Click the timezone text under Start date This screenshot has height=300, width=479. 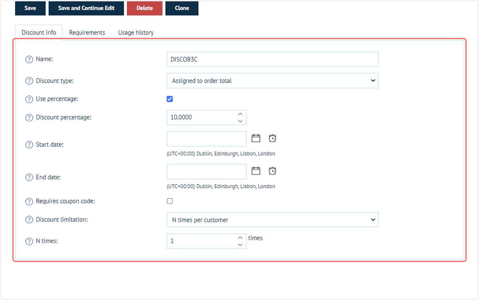coord(221,153)
